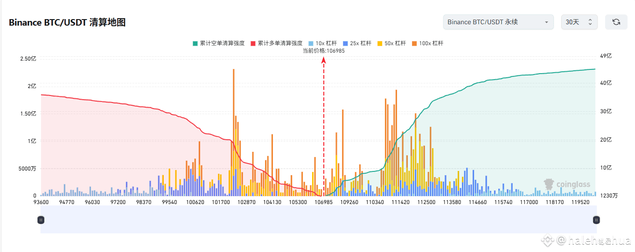Viewport: 635px width, 252px height.
Task: Click x-axis label 98370
Action: tap(144, 203)
